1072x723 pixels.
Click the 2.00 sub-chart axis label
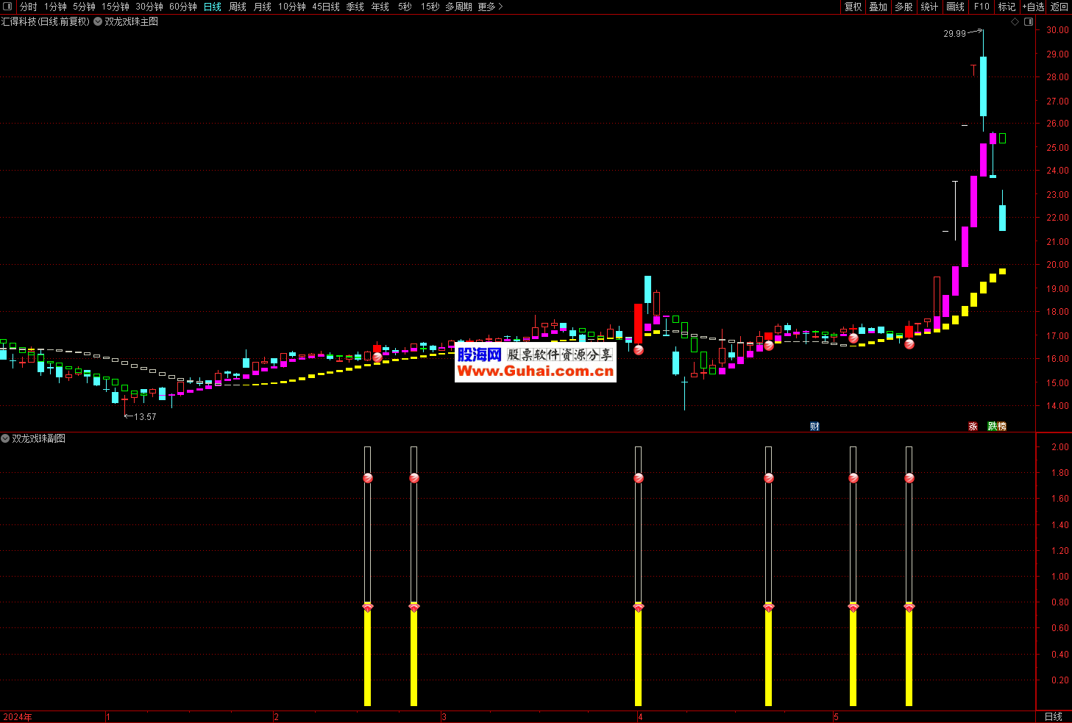pyautogui.click(x=1060, y=447)
